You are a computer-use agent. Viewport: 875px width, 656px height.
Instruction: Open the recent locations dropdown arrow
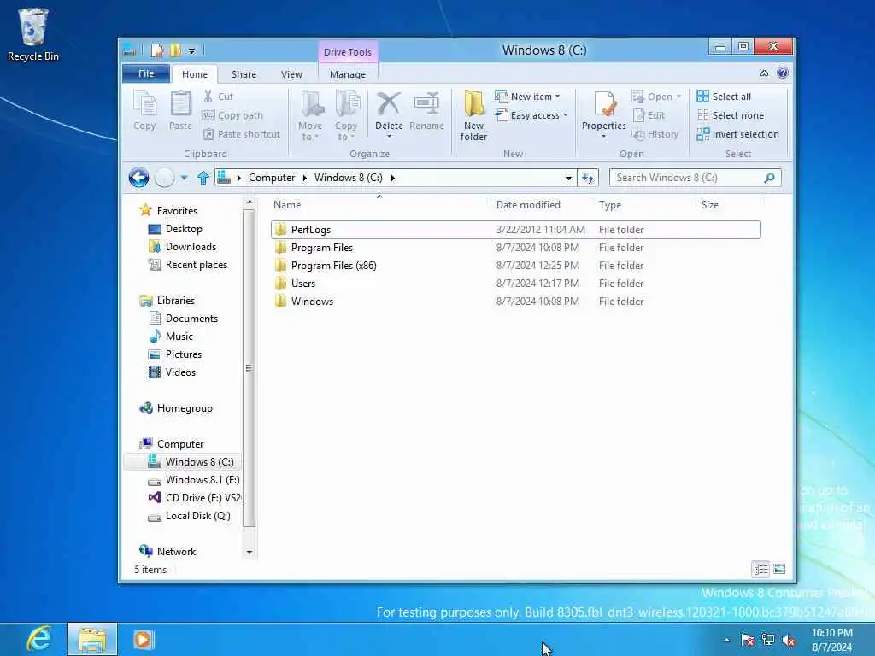click(x=184, y=178)
